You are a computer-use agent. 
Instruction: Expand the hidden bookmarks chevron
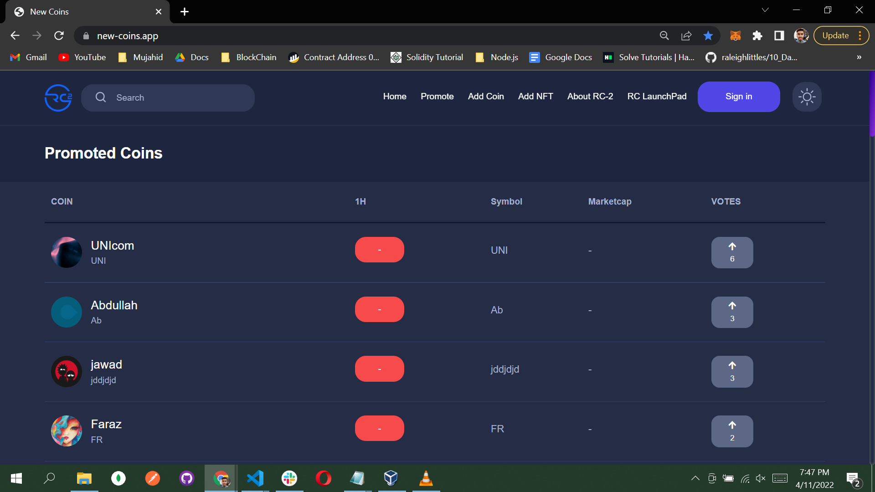point(859,57)
